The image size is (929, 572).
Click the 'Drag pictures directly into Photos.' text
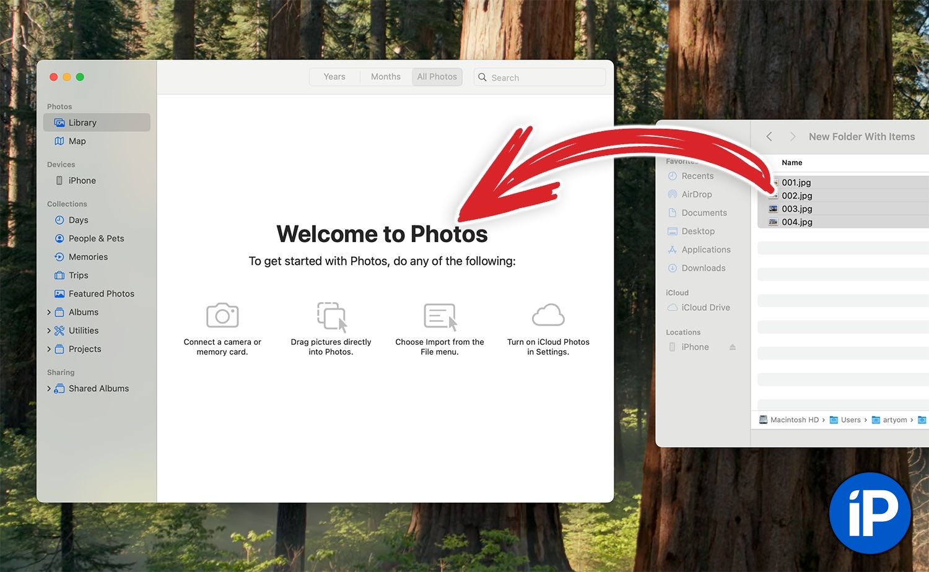[x=331, y=347]
